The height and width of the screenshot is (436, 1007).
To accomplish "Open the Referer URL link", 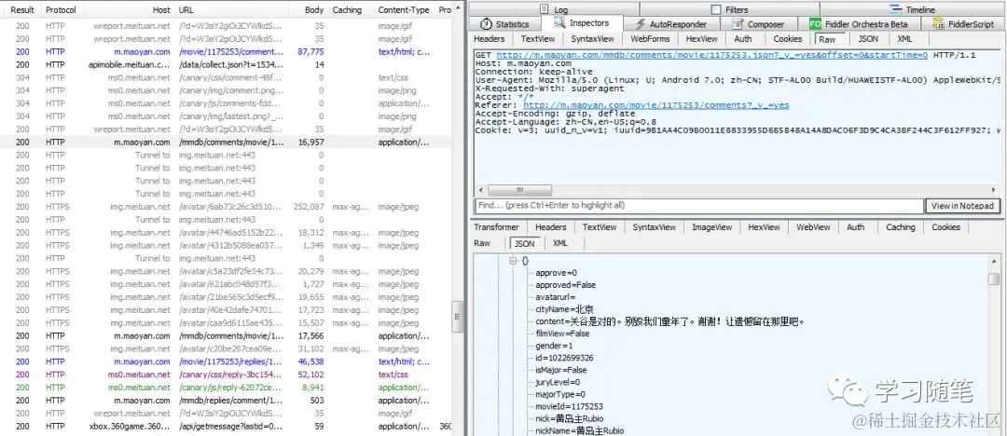I will tap(655, 104).
